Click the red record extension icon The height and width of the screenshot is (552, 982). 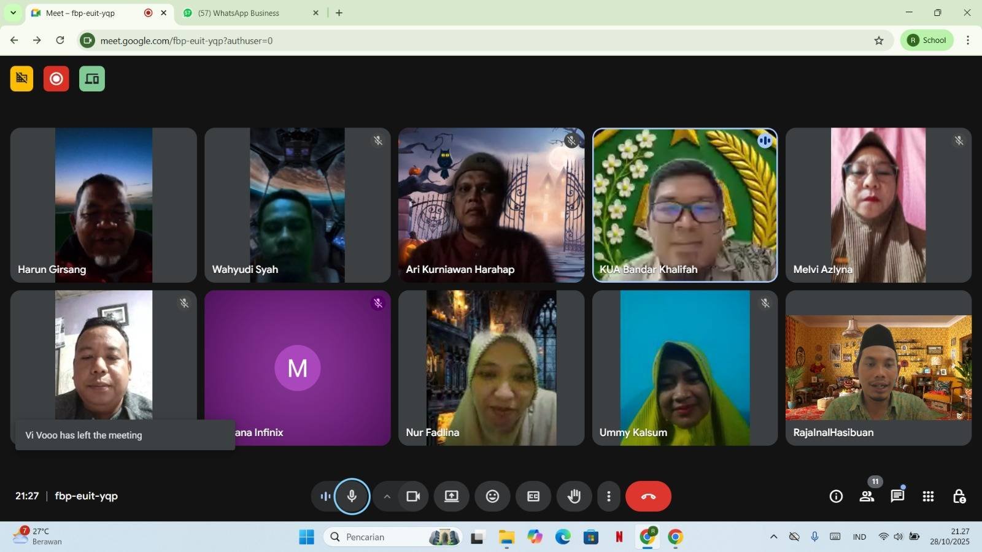56,79
